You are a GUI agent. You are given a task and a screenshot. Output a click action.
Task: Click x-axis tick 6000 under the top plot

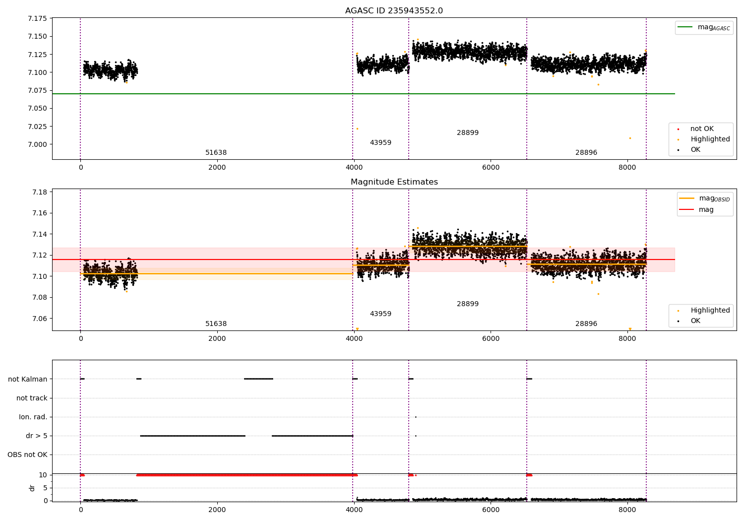(491, 168)
